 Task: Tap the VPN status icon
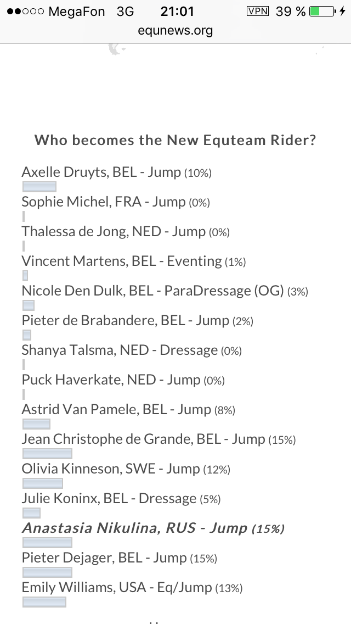coord(258,11)
